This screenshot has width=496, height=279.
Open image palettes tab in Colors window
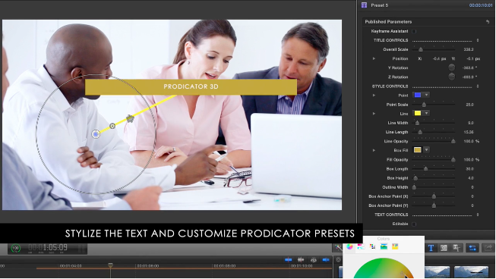pyautogui.click(x=384, y=247)
